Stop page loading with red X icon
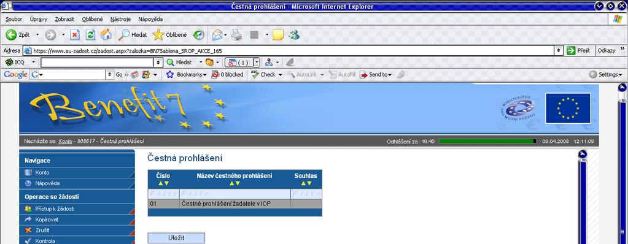The width and height of the screenshot is (628, 244). pyautogui.click(x=75, y=35)
